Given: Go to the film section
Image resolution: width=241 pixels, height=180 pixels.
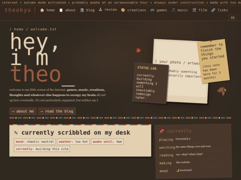Looking at the screenshot, I should (x=199, y=10).
